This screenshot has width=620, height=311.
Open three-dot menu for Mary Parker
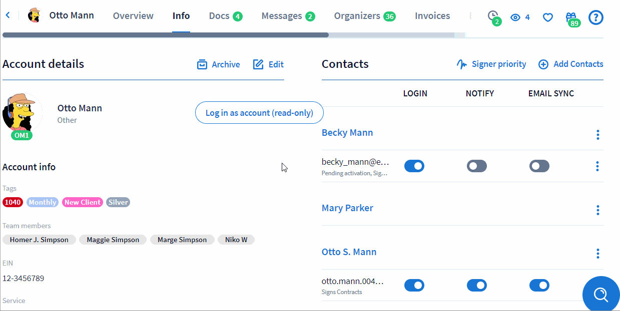pos(597,210)
